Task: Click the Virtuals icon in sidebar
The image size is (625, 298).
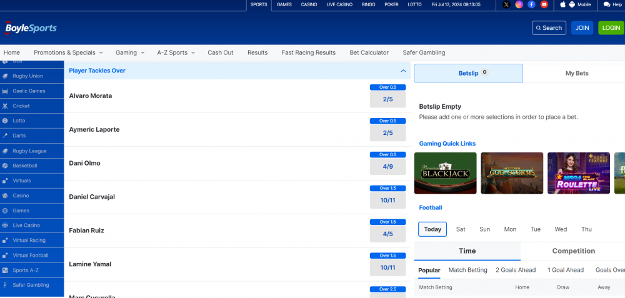Action: click(5, 181)
